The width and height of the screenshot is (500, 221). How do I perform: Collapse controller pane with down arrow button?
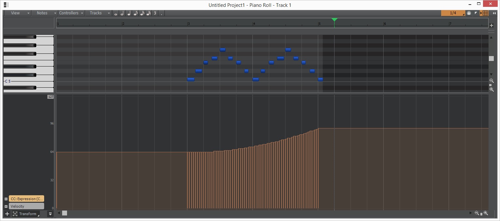click(x=50, y=214)
